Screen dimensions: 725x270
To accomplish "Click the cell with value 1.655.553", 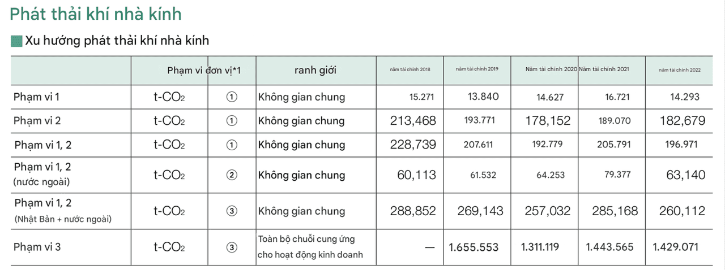I will (474, 247).
